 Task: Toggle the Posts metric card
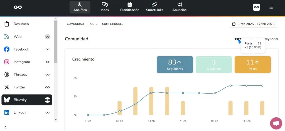(253, 65)
